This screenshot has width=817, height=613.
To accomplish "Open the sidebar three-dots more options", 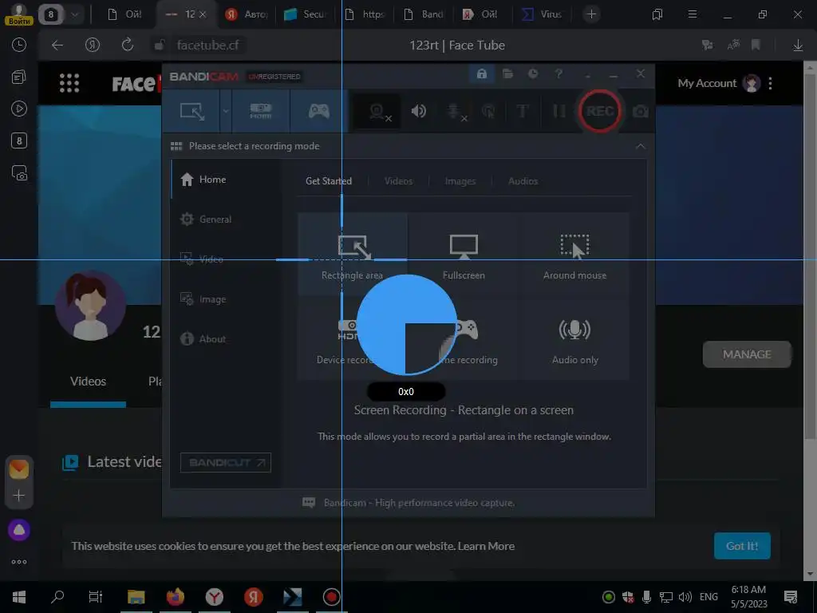I will pos(19,562).
